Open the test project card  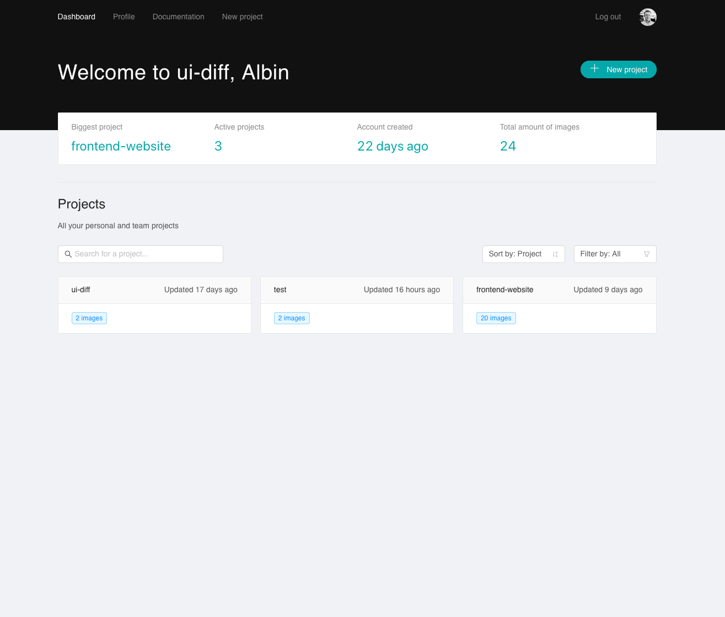tap(357, 289)
